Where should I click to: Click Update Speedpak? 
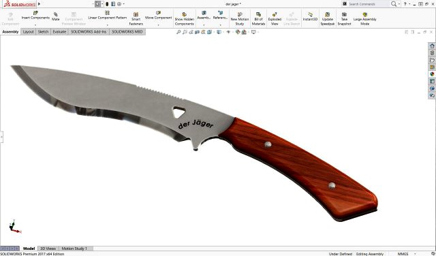coord(328,18)
